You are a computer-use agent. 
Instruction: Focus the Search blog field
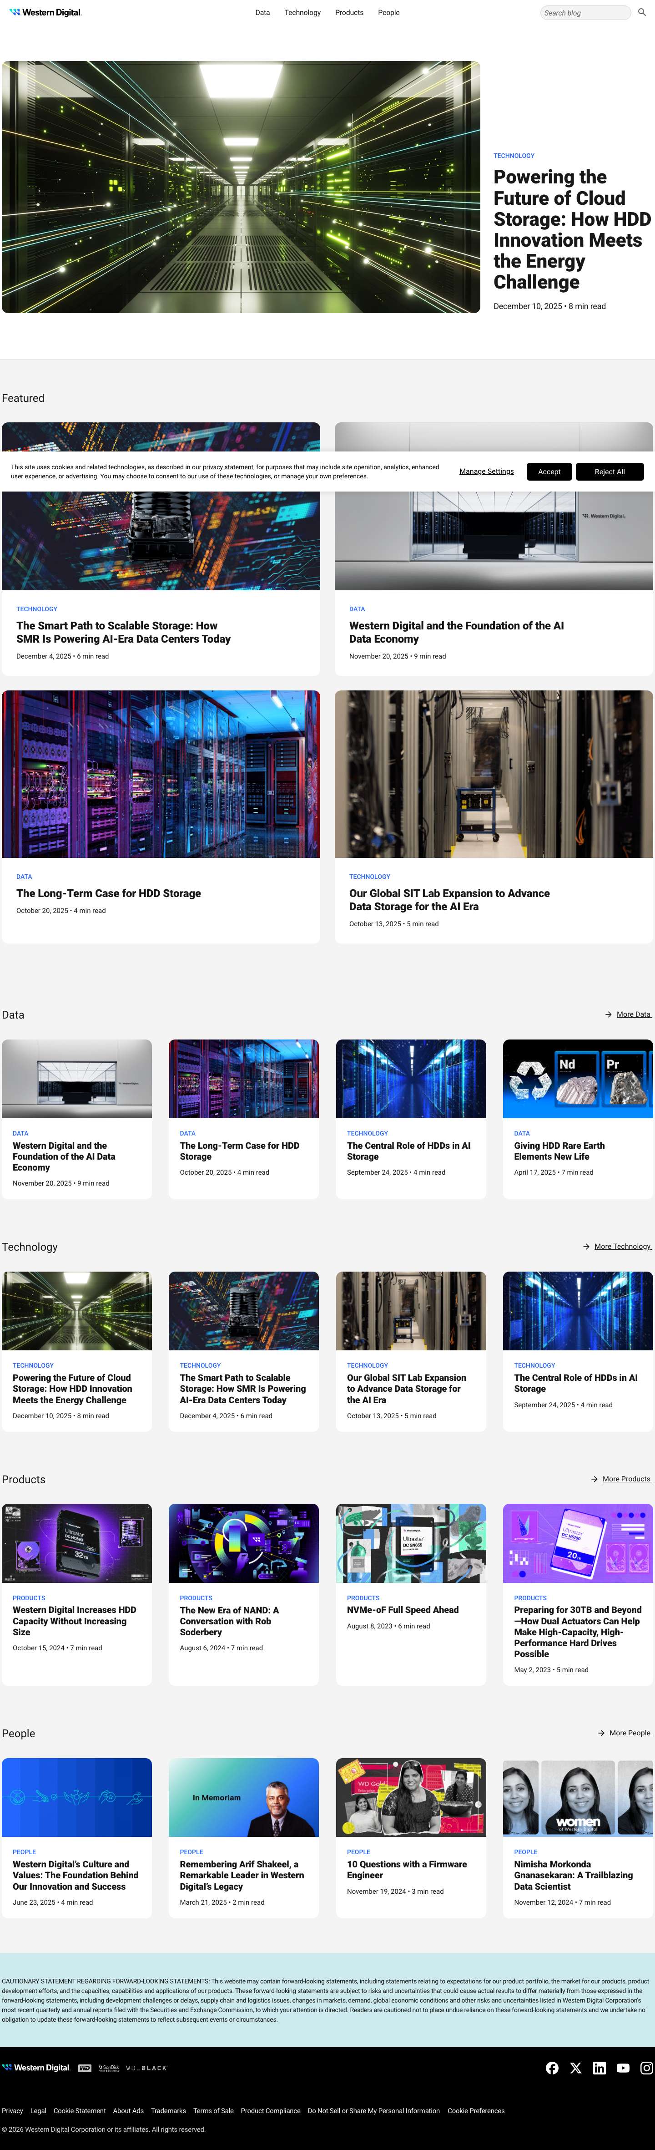585,13
